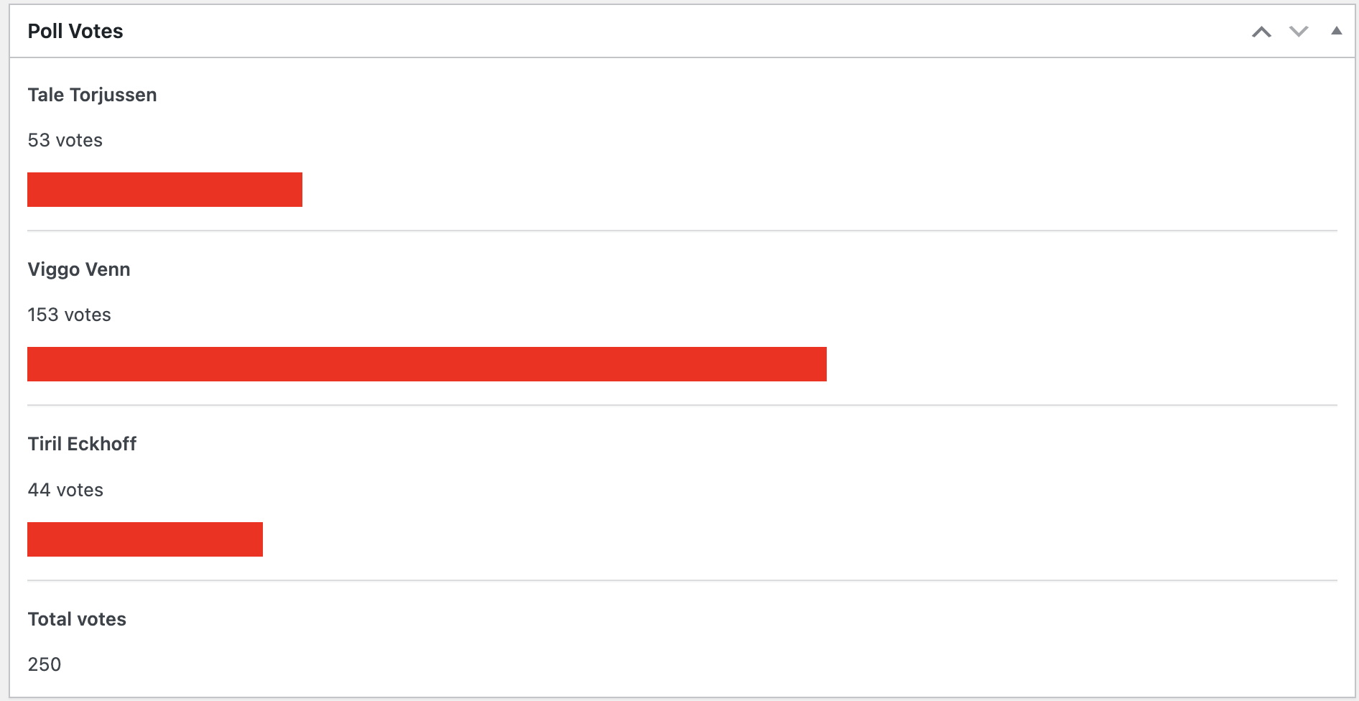
Task: Click the 44 votes count text
Action: [65, 490]
